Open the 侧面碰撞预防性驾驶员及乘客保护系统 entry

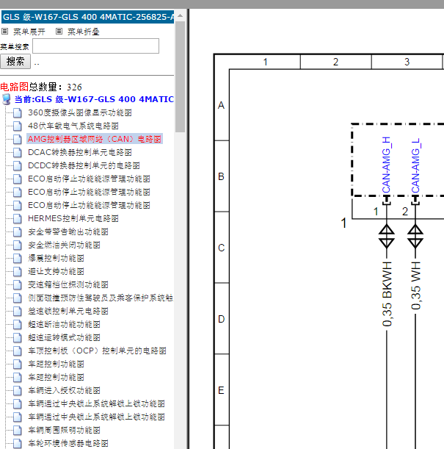tap(101, 298)
